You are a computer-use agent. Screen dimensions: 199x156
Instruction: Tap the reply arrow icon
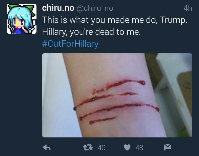pos(47,147)
